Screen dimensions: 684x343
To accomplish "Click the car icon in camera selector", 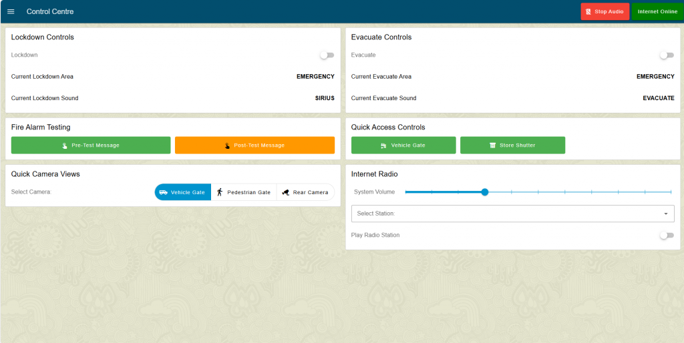I will pos(164,192).
